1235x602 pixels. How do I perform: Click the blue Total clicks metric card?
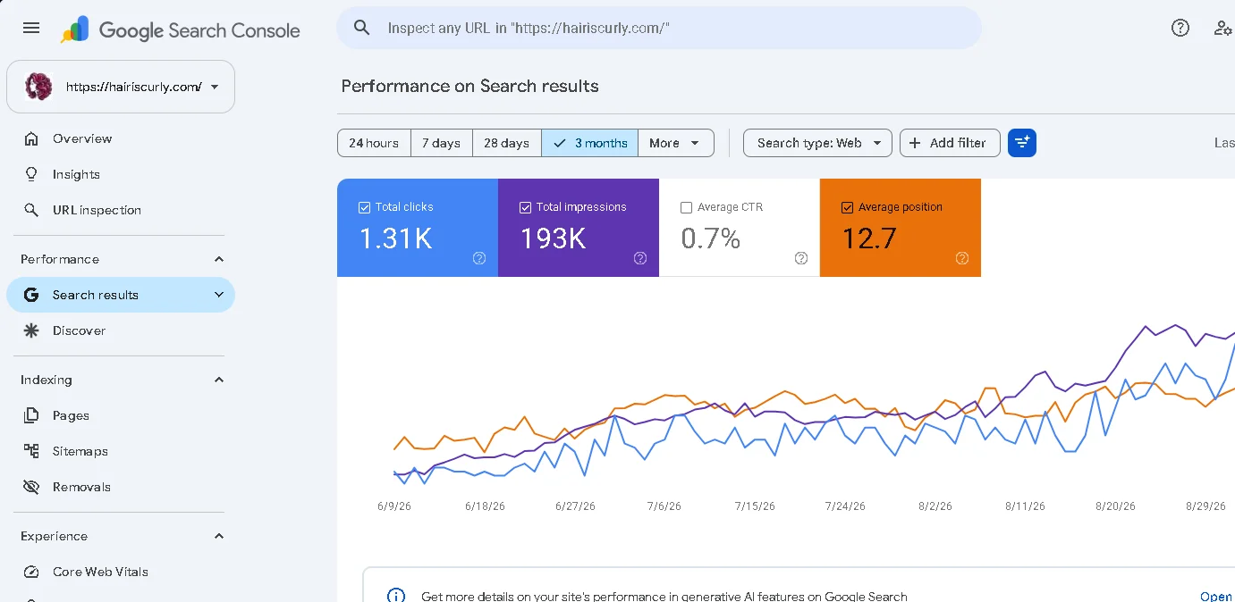point(418,228)
